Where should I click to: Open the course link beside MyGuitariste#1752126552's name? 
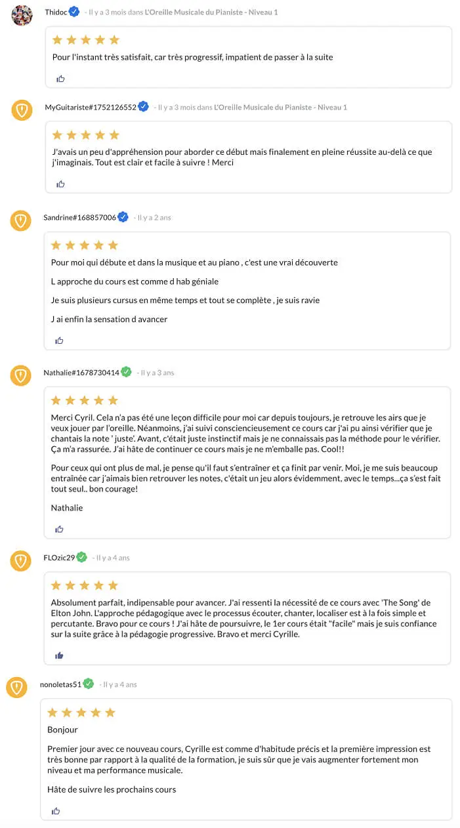[280, 107]
